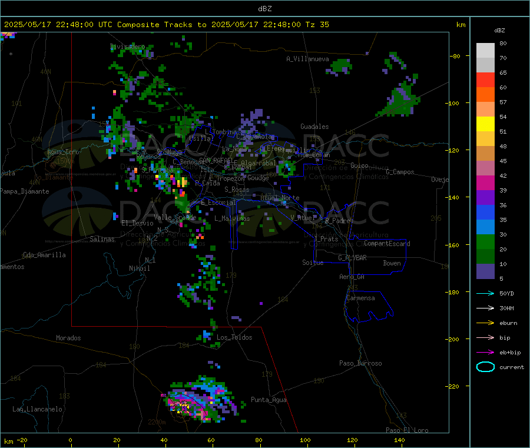The height and width of the screenshot is (448, 530).
Task: Click the Salinas map label
Action: coord(102,239)
